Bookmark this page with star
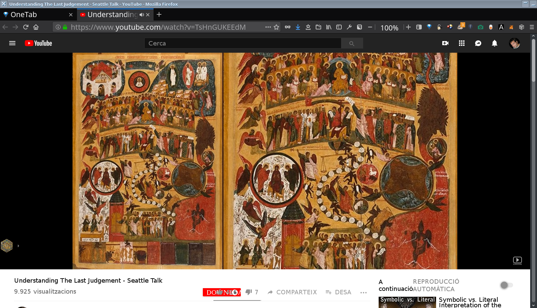This screenshot has width=537, height=308. (x=276, y=27)
